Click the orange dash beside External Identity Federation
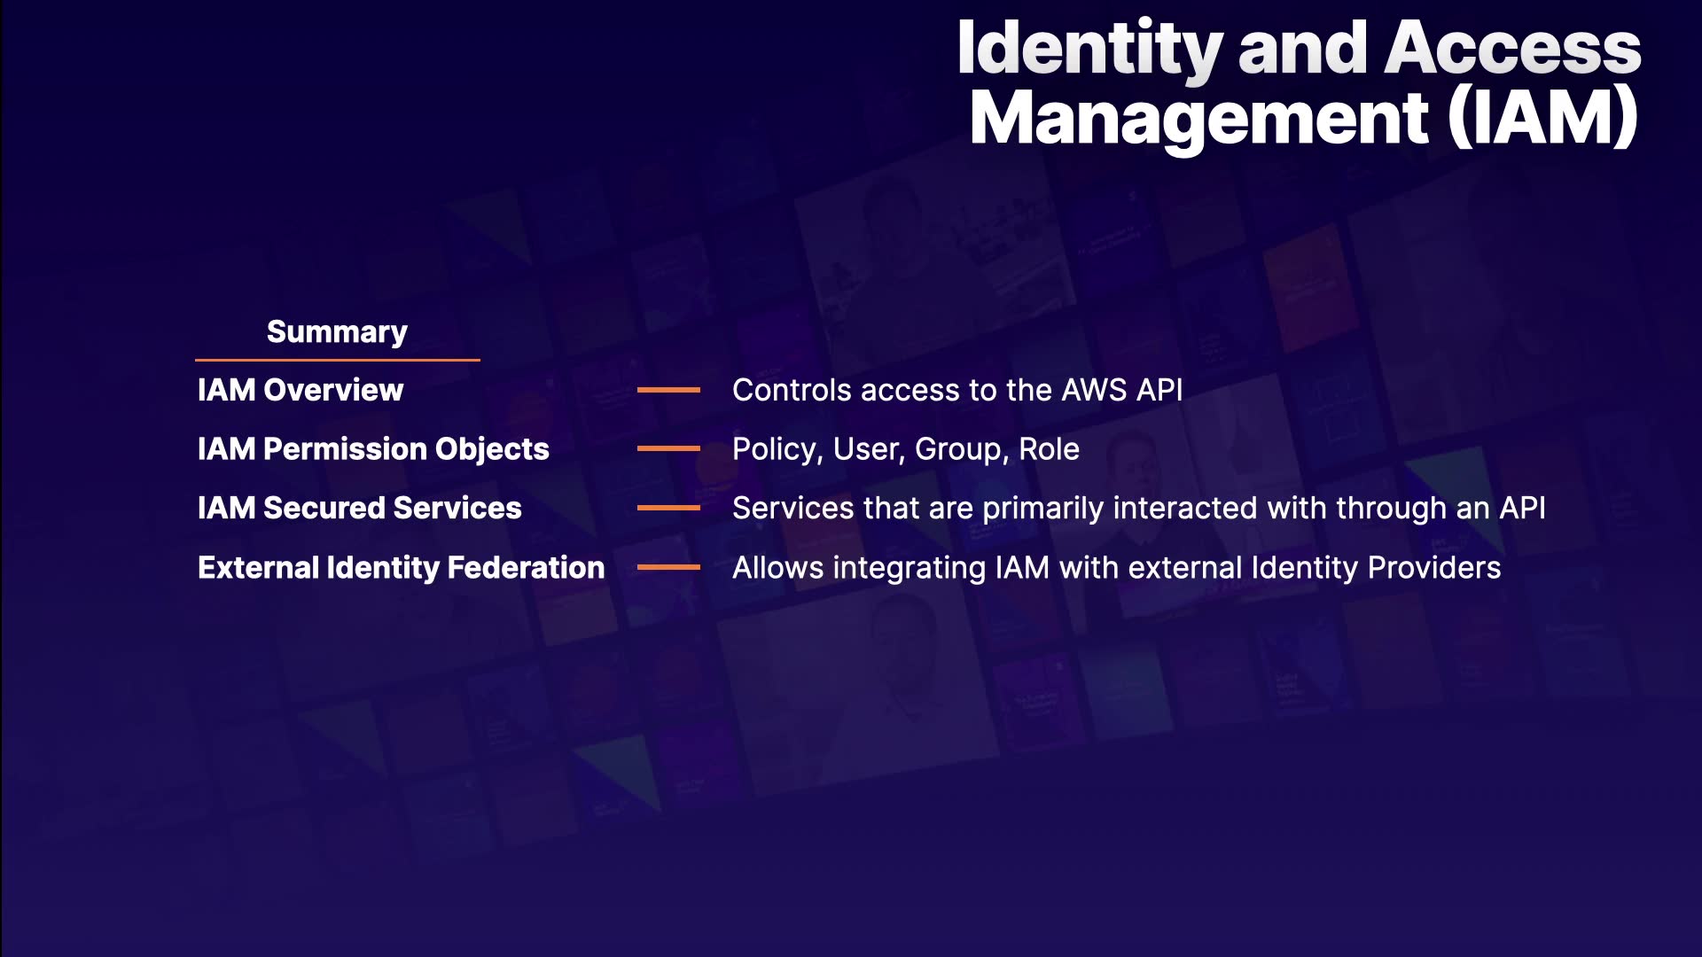Viewport: 1702px width, 957px height. point(668,567)
